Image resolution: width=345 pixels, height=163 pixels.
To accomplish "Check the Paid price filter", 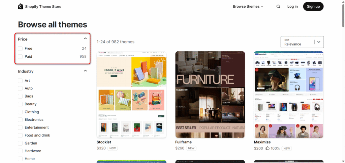I will tap(20, 57).
